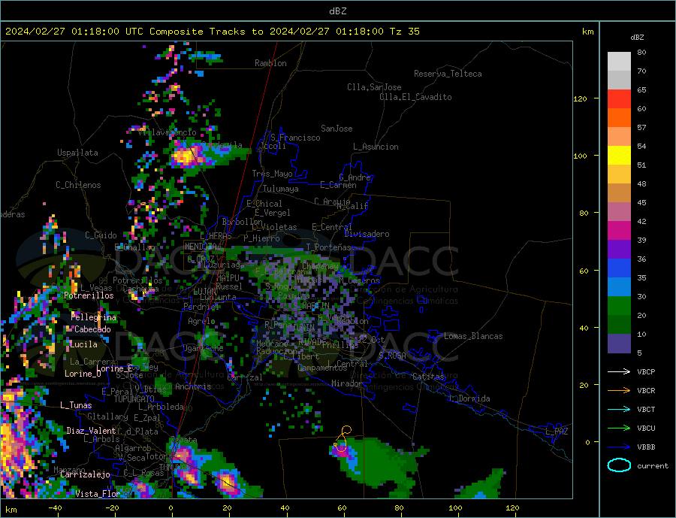Screen dimensions: 676x518
Task: Pick the purple swatch in dBZ scale
Action: [x=619, y=250]
